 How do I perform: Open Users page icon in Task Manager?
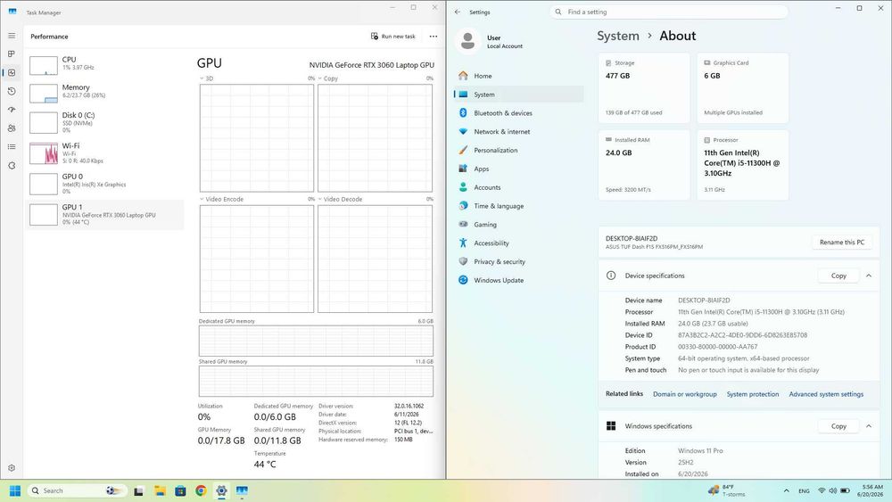pyautogui.click(x=12, y=128)
